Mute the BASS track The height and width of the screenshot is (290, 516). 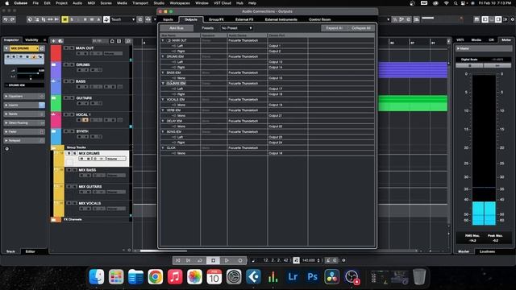coord(66,81)
